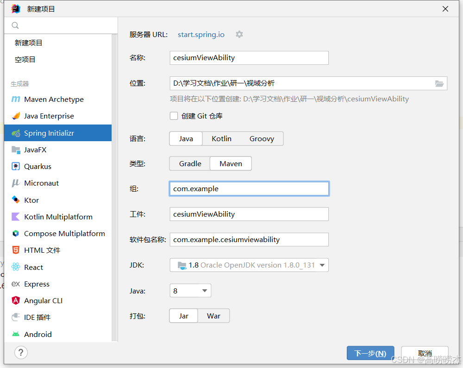Select Java as the language

pyautogui.click(x=186, y=139)
